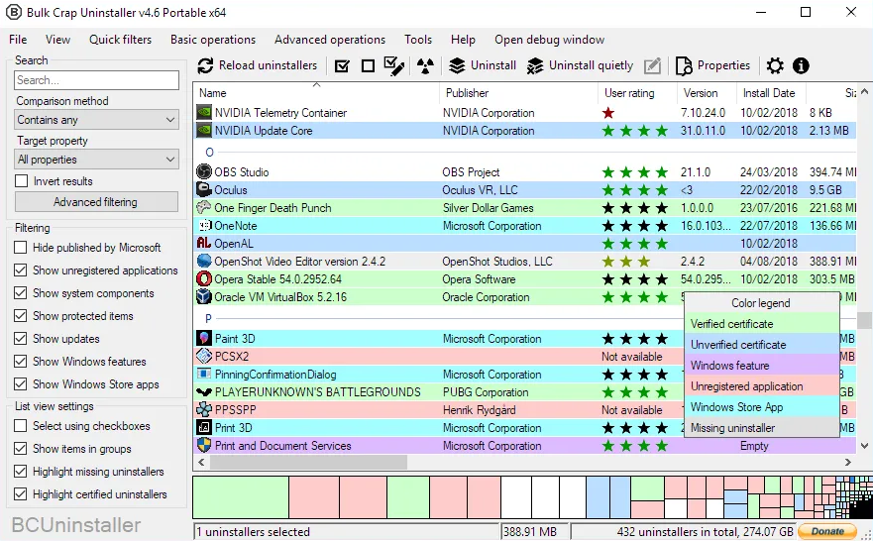Open settings with the gear icon

click(775, 65)
